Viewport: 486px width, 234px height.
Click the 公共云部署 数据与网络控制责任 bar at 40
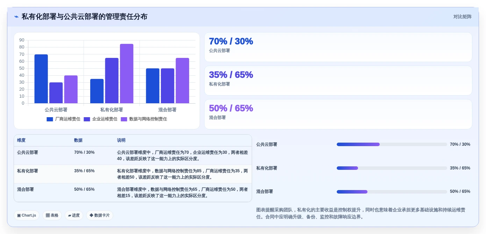(x=71, y=89)
